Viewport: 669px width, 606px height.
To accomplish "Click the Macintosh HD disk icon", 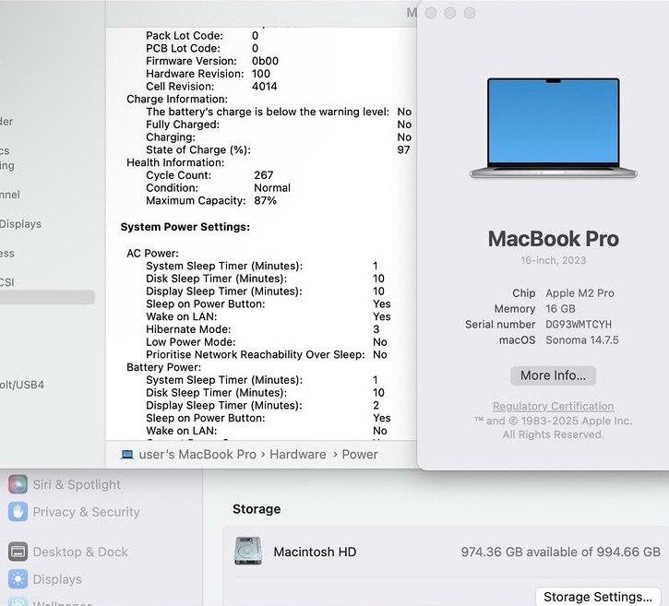I will pos(248,551).
